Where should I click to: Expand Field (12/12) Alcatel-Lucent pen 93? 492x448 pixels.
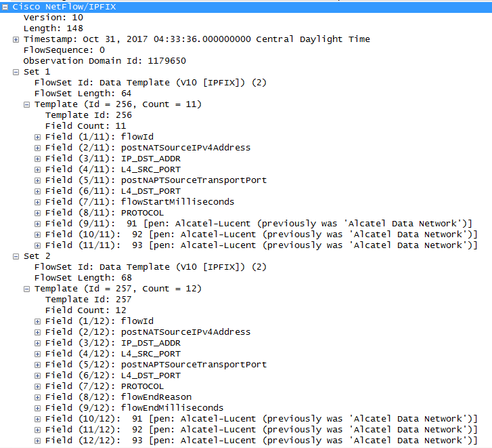coord(37,441)
